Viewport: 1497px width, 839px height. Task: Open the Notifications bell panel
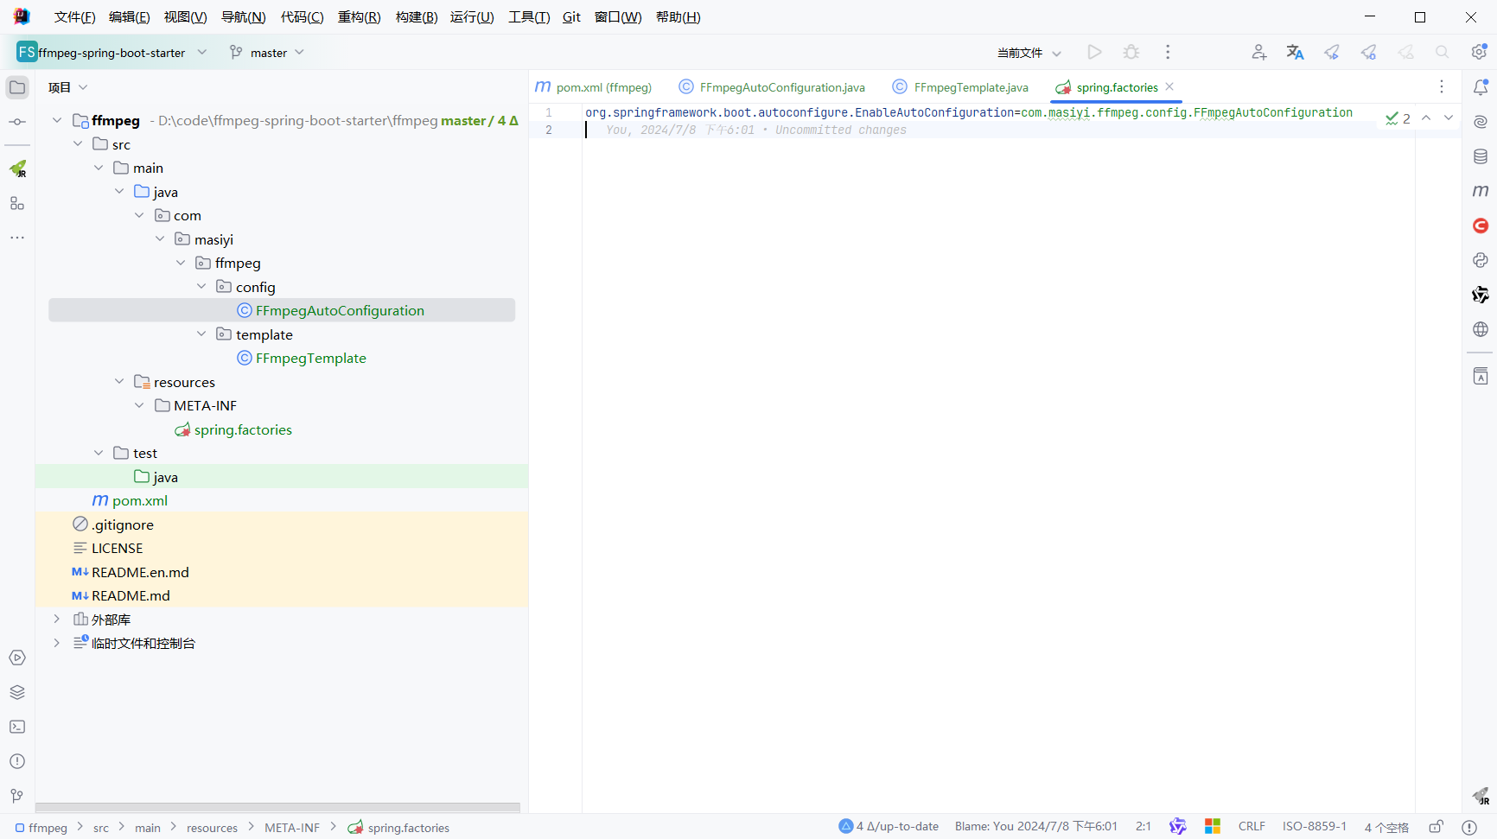click(x=1481, y=87)
